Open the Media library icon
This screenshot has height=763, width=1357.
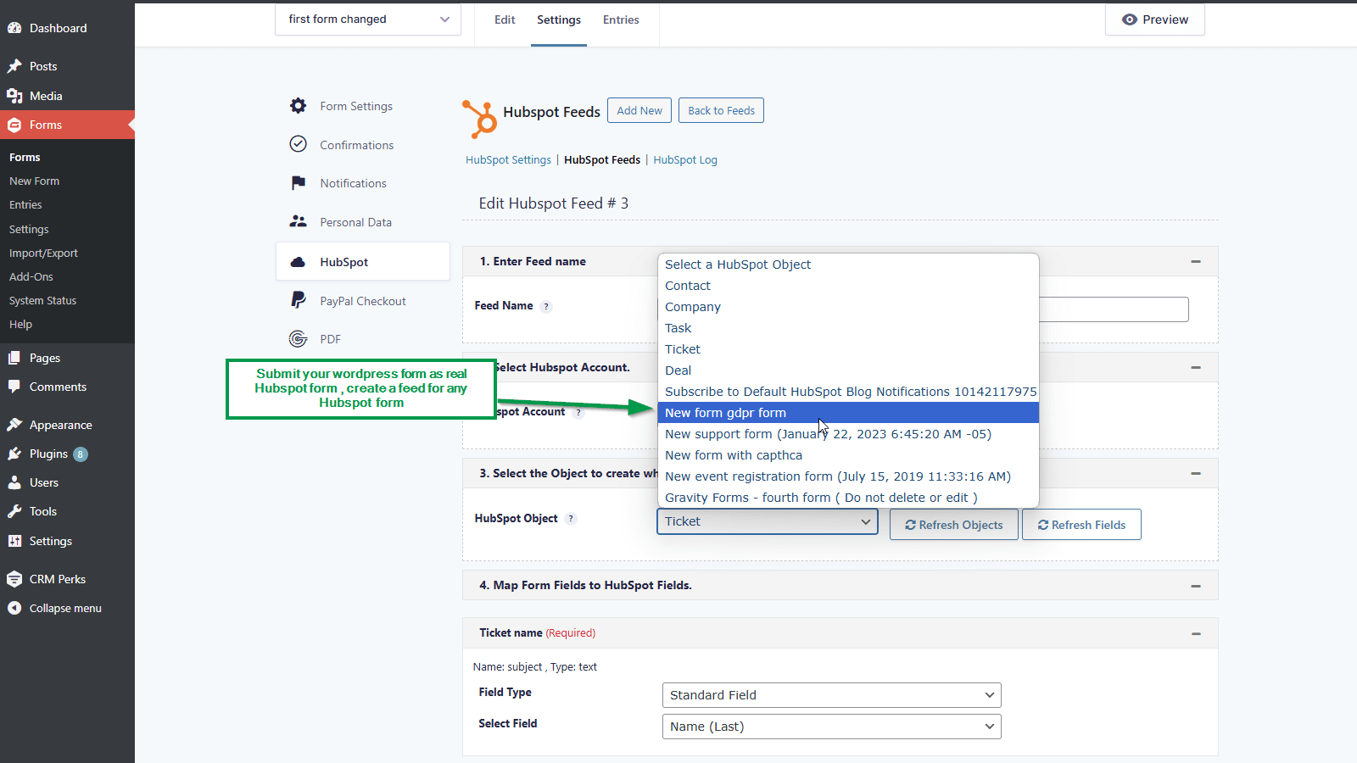15,95
